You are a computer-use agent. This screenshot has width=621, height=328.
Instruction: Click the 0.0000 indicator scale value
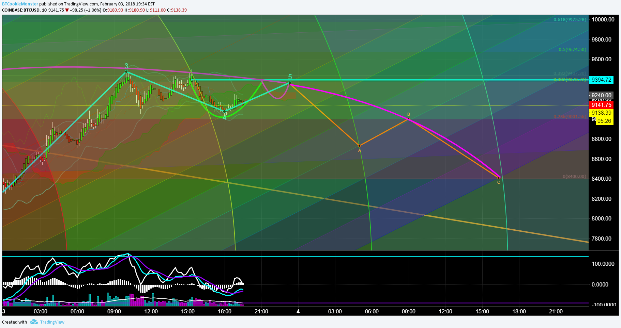click(x=600, y=284)
